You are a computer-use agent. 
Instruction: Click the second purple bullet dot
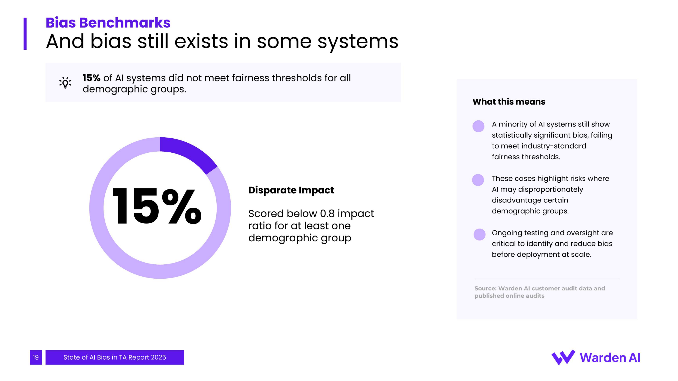point(478,180)
